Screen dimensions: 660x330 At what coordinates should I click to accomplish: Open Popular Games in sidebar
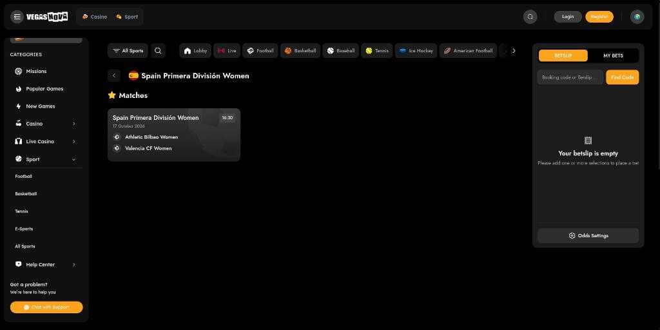coord(46,89)
